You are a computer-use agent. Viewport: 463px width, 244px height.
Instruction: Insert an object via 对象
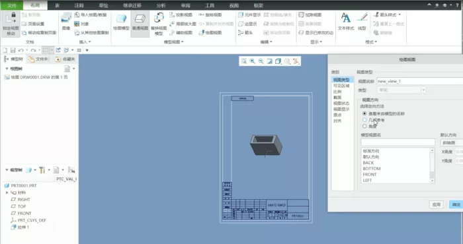click(82, 24)
